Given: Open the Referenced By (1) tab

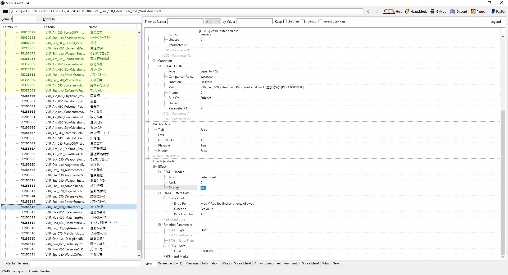Looking at the screenshot, I should [x=170, y=263].
